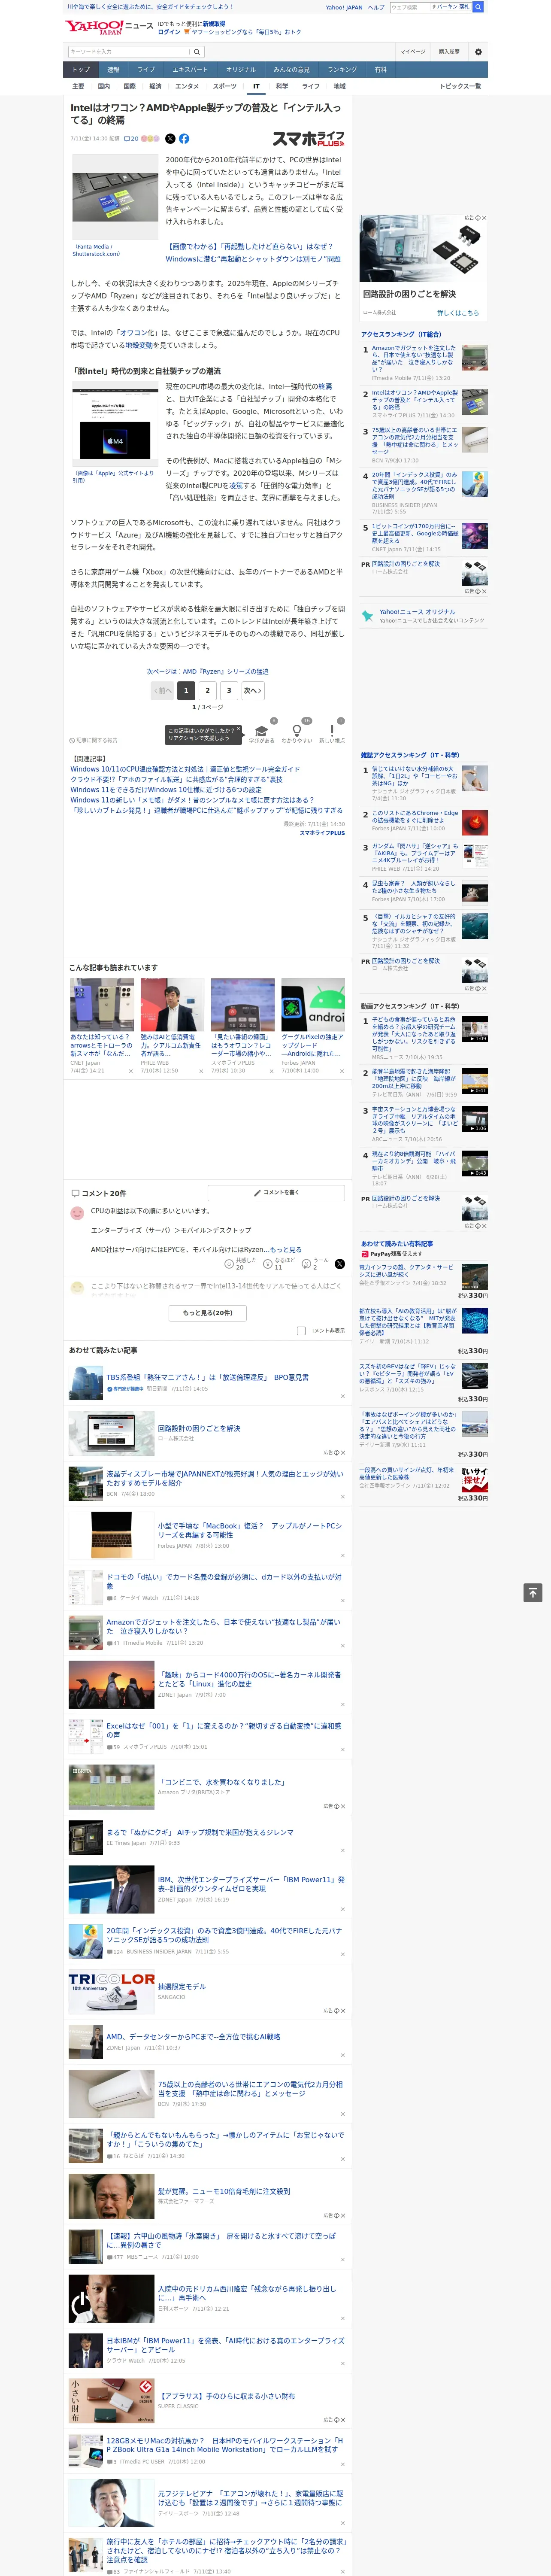The width and height of the screenshot is (551, 2576).
Task: Play video 能登半島地震で起きた海岸隆起
Action: (x=475, y=1081)
